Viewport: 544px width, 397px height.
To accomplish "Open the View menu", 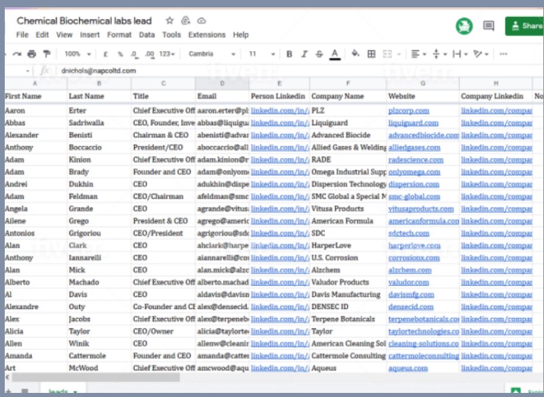I will pyautogui.click(x=64, y=35).
